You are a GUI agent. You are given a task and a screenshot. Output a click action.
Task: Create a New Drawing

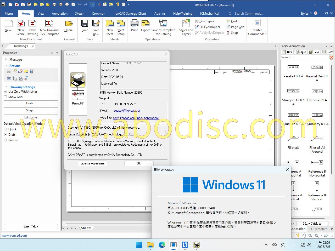pos(32,27)
